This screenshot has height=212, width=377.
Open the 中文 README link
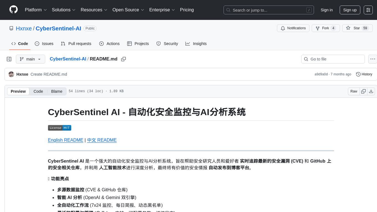(102, 140)
